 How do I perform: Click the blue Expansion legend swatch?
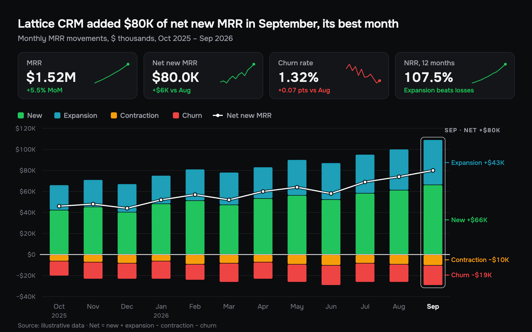click(57, 115)
